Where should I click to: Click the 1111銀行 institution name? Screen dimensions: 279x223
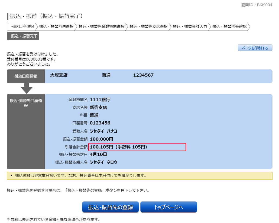pos(100,100)
